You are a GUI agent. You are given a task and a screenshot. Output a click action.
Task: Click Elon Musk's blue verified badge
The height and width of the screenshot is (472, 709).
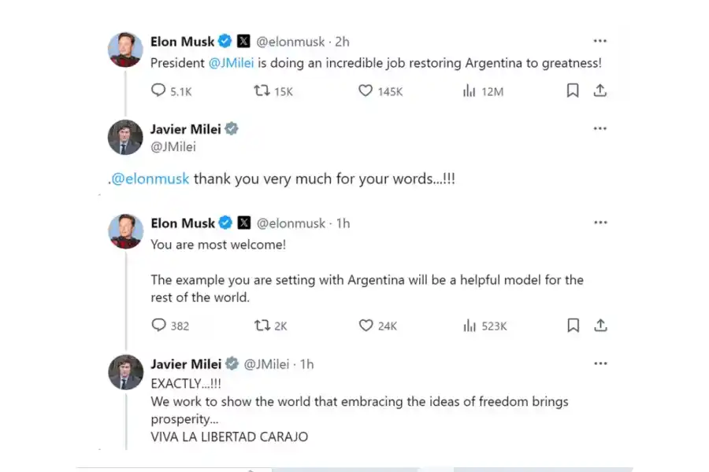(x=225, y=42)
